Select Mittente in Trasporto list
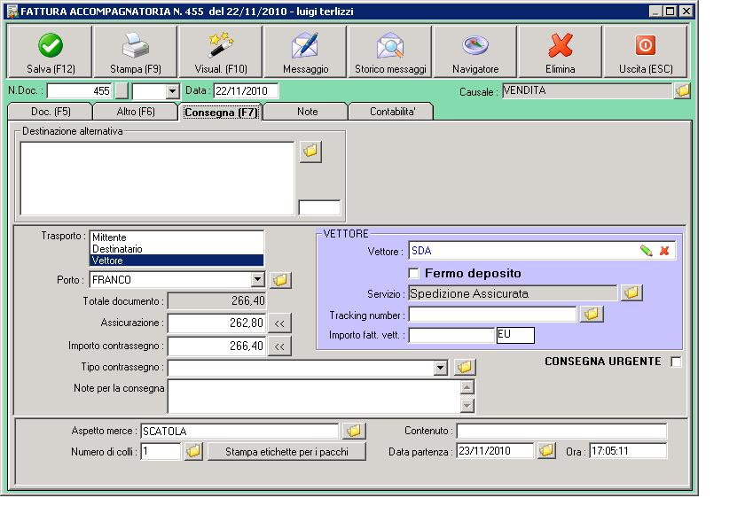The image size is (753, 506). coord(176,237)
